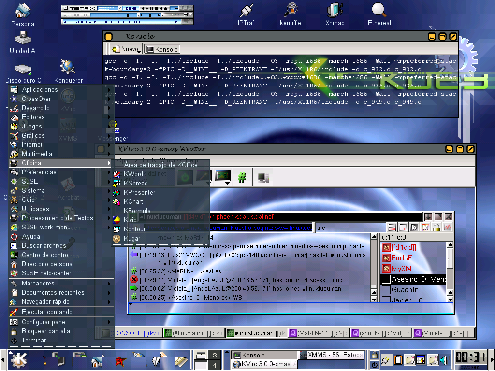The width and height of the screenshot is (495, 371).
Task: Click the terminal monitor icon in KVIrc toolbar
Action: click(223, 177)
